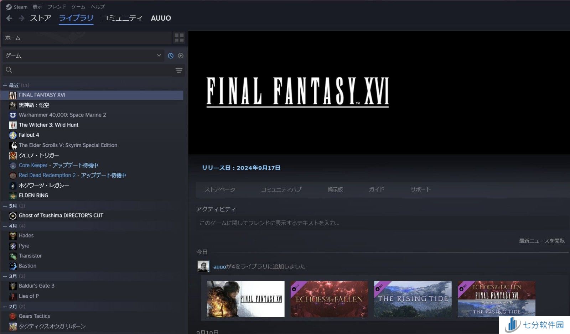Viewport: 570px width, 334px height.
Task: Toggle the ready-to-play filter button
Action: point(181,56)
